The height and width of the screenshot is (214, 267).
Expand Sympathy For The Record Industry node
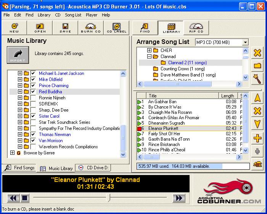[x=20, y=128]
